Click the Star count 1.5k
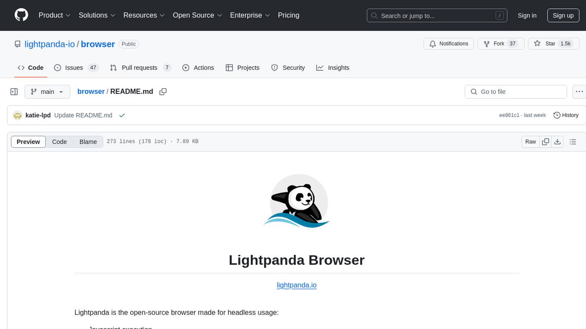This screenshot has height=329, width=586. pyautogui.click(x=565, y=43)
